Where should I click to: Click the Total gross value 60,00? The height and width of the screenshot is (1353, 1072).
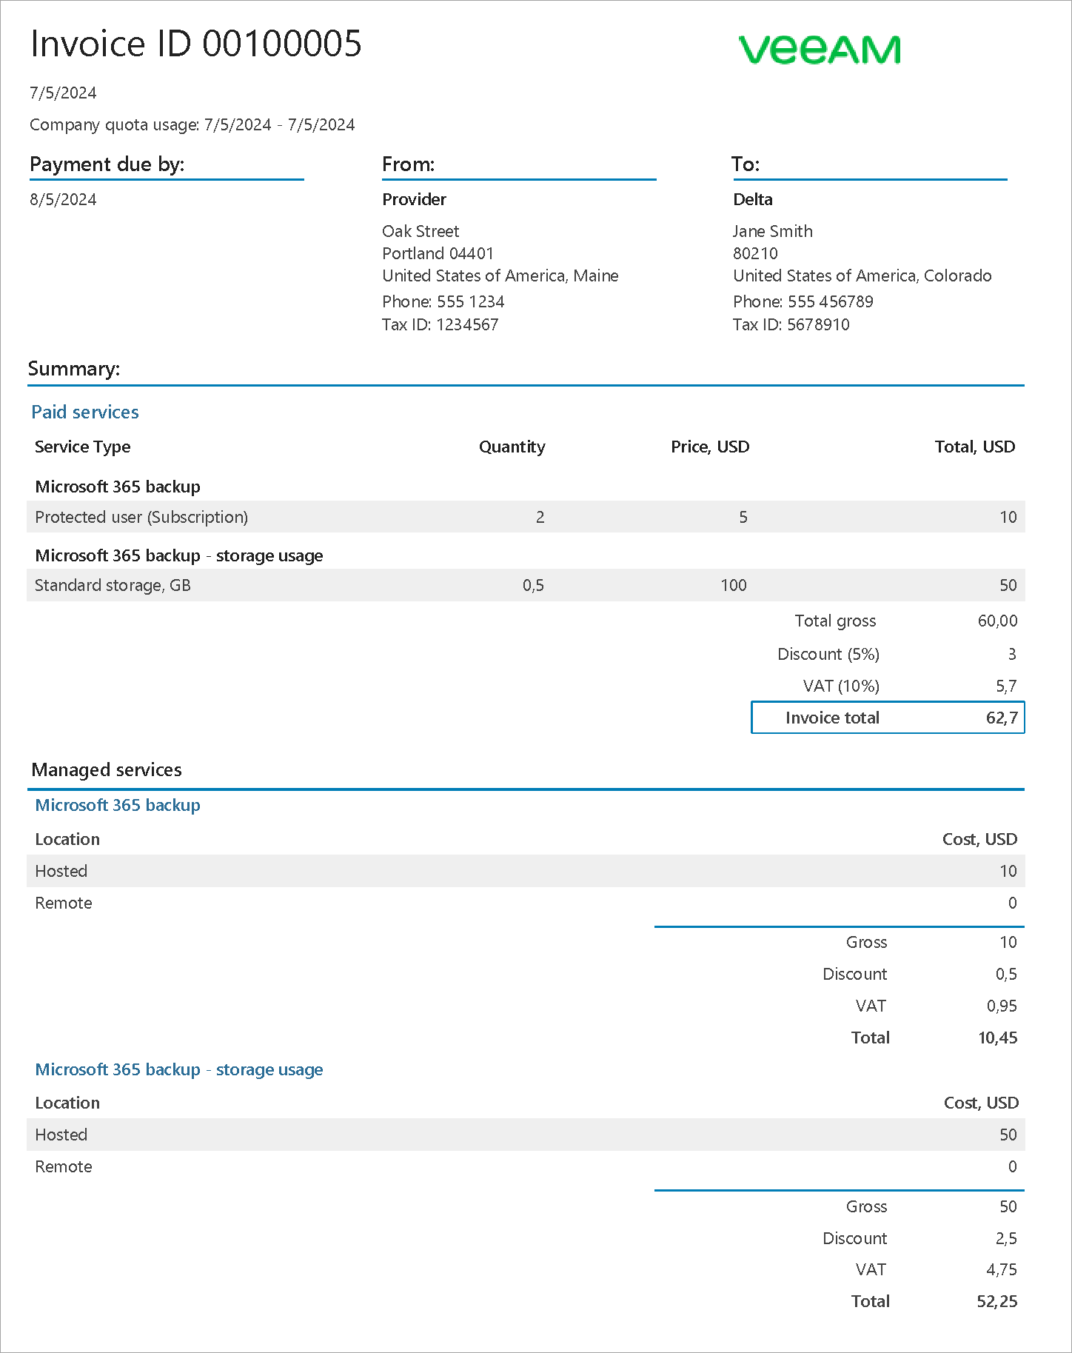click(x=997, y=621)
